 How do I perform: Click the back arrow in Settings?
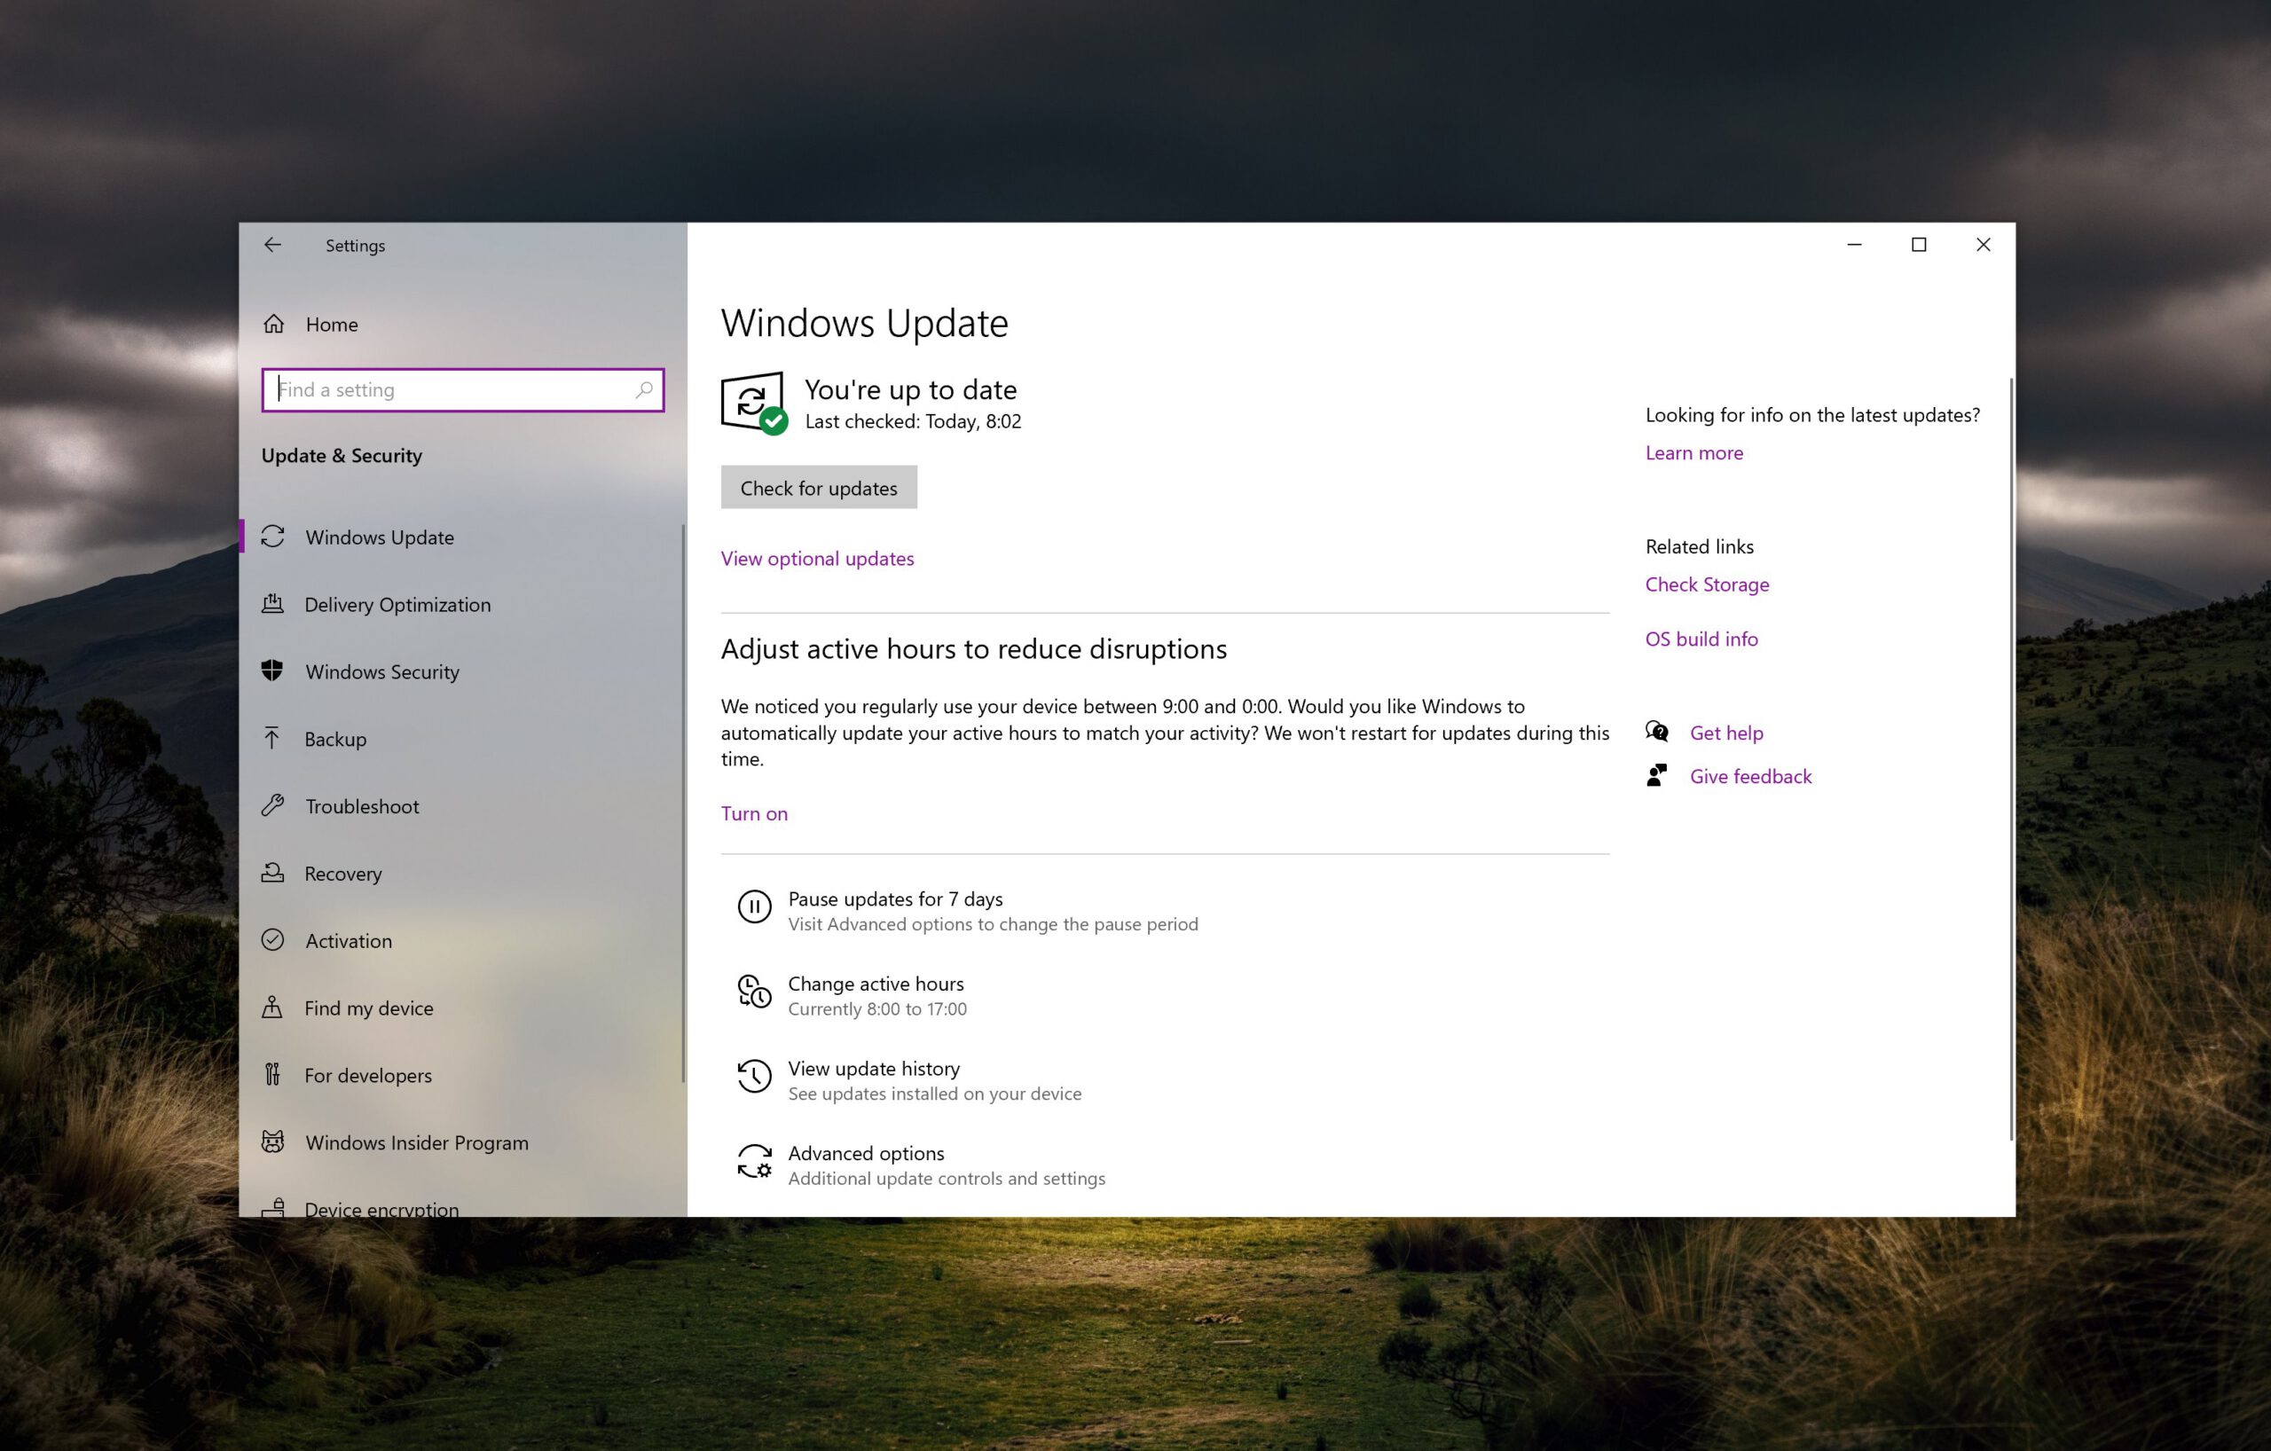pos(272,245)
